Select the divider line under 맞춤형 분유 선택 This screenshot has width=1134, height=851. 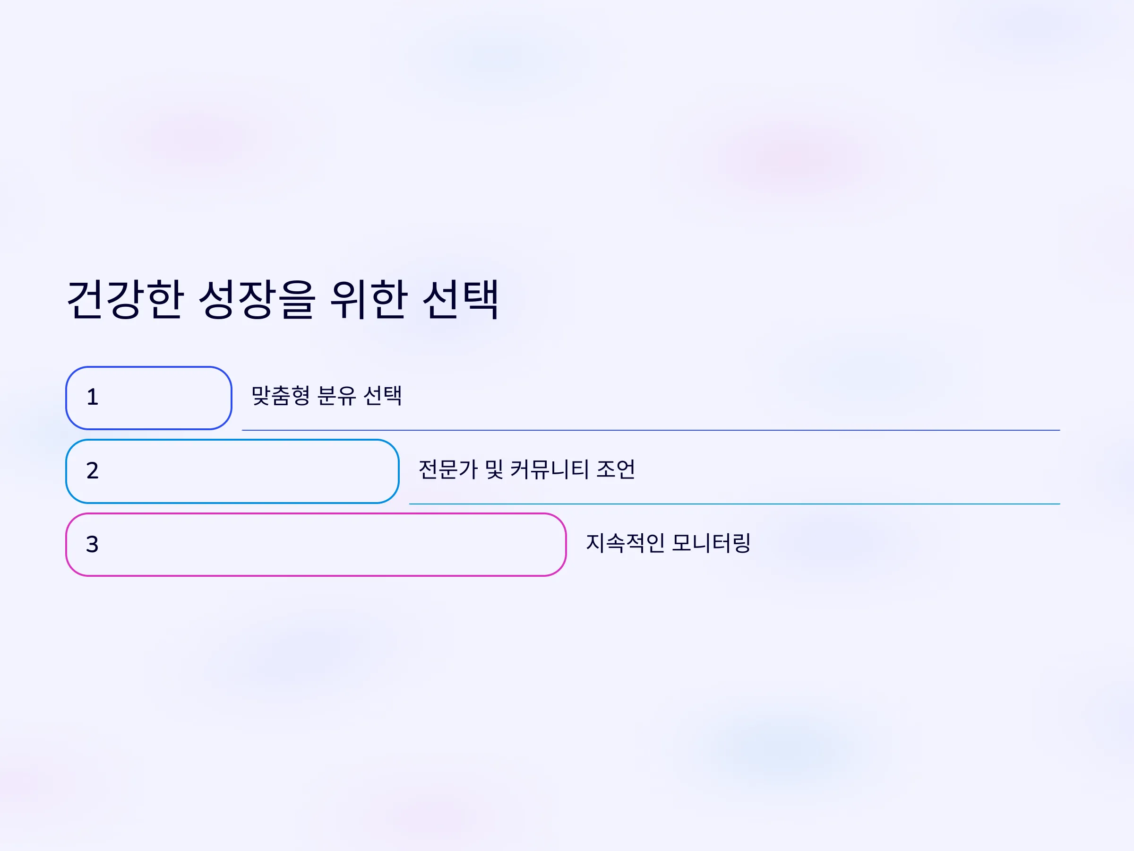(651, 430)
